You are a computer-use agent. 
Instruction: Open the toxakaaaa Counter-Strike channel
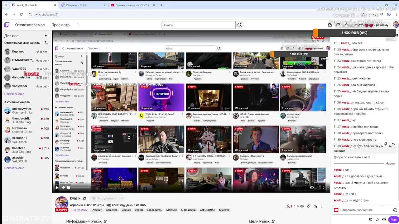pyautogui.click(x=27, y=130)
